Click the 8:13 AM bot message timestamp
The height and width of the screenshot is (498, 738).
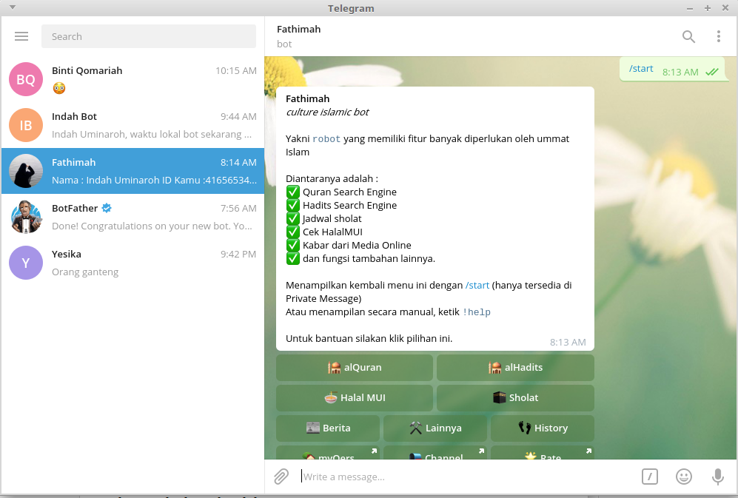568,342
